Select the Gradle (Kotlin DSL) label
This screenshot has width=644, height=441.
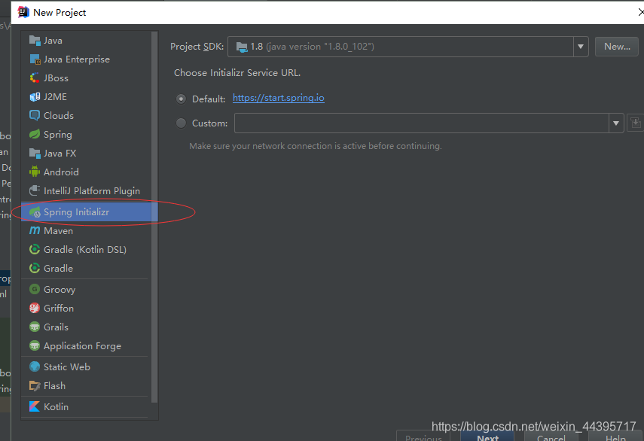click(x=85, y=250)
